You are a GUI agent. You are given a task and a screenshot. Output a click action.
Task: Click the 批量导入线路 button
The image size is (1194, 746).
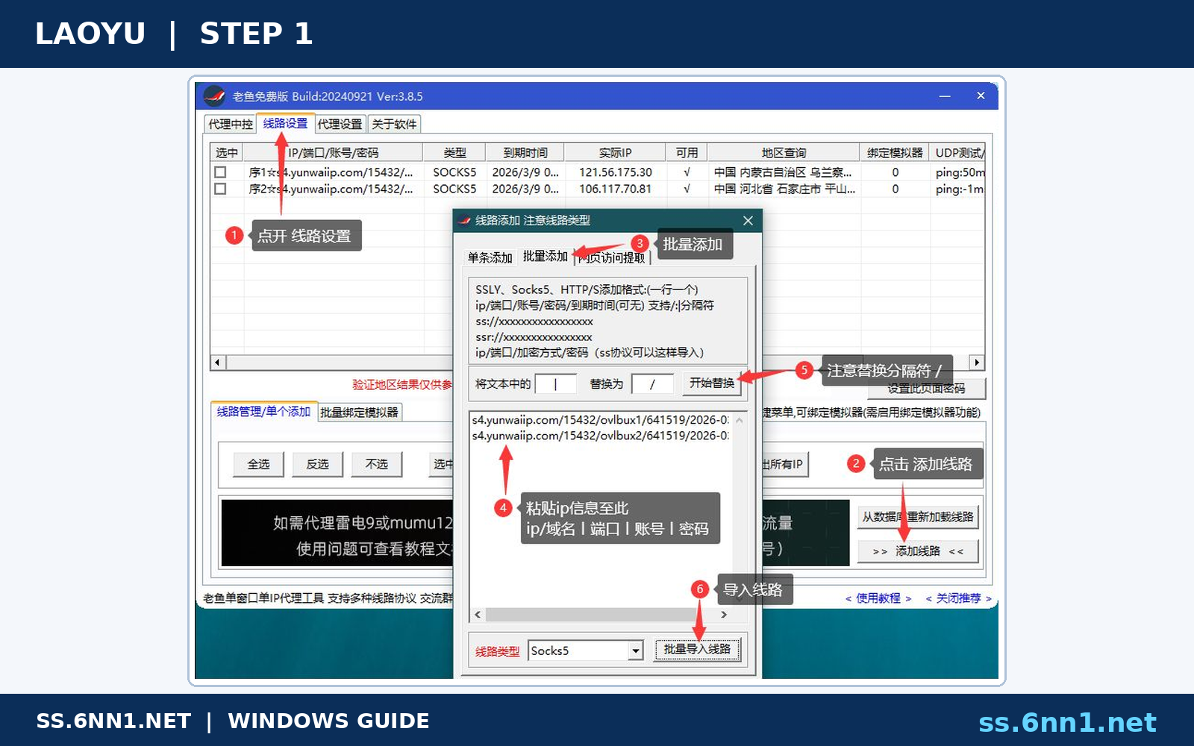pos(698,649)
